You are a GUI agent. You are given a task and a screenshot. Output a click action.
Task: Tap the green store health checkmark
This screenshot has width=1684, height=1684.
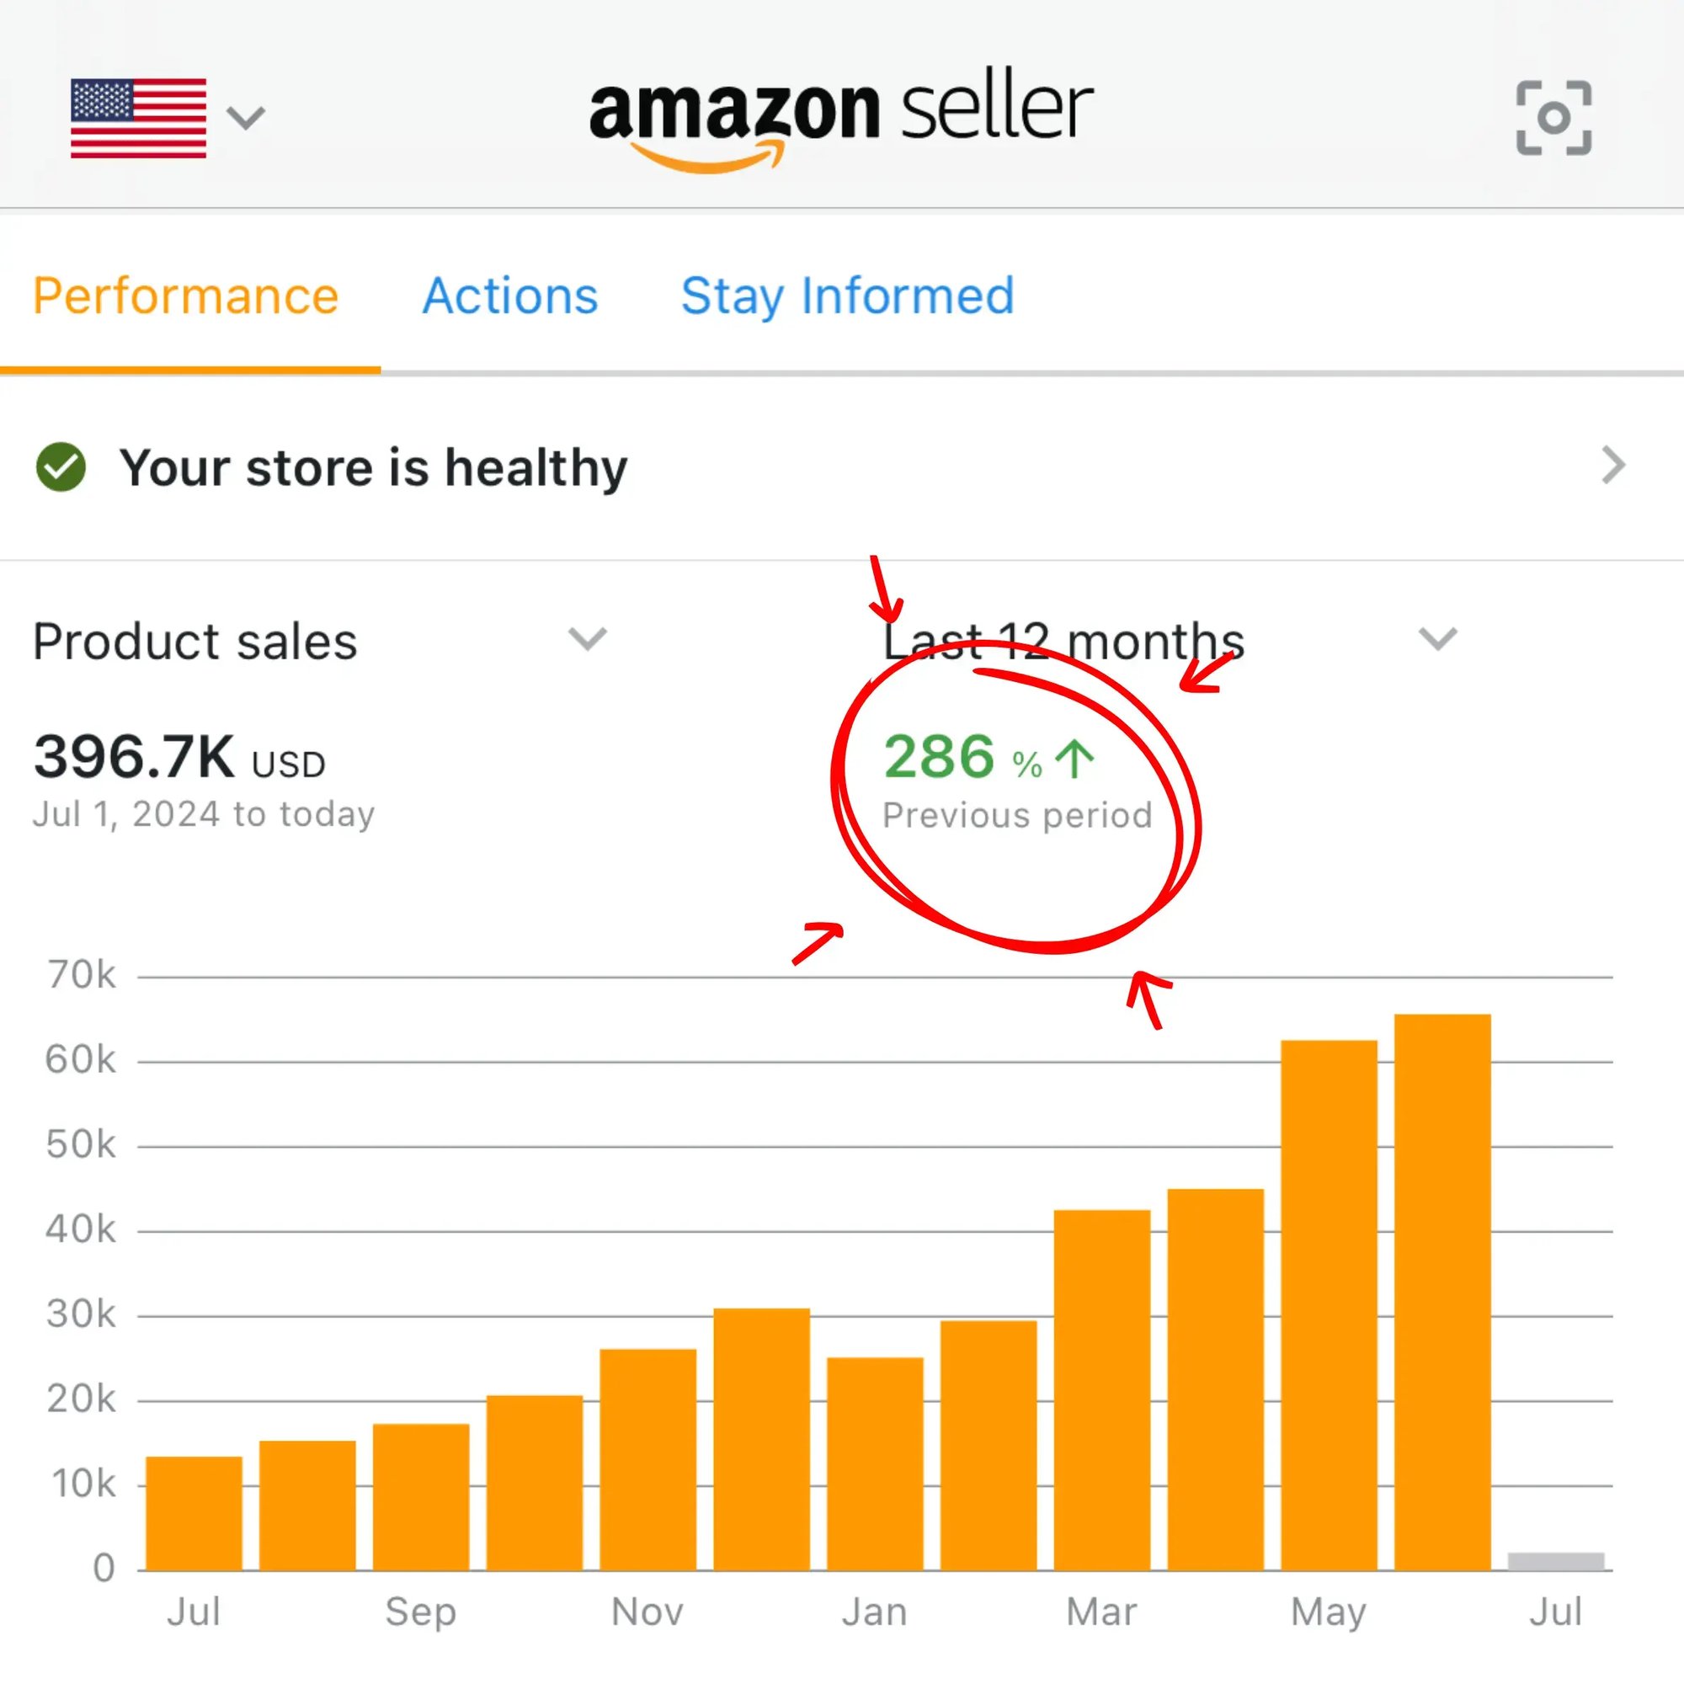coord(61,467)
